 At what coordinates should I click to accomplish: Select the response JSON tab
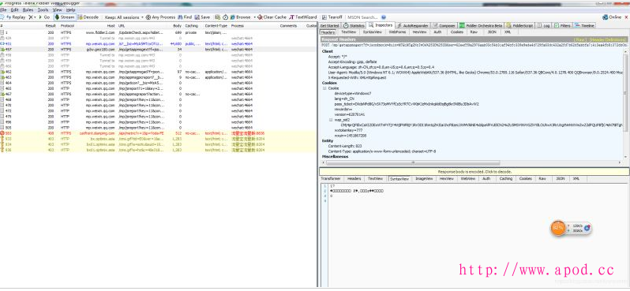(x=560, y=178)
